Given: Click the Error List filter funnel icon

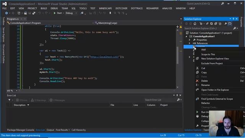Looking at the screenshot, I should point(9,100).
